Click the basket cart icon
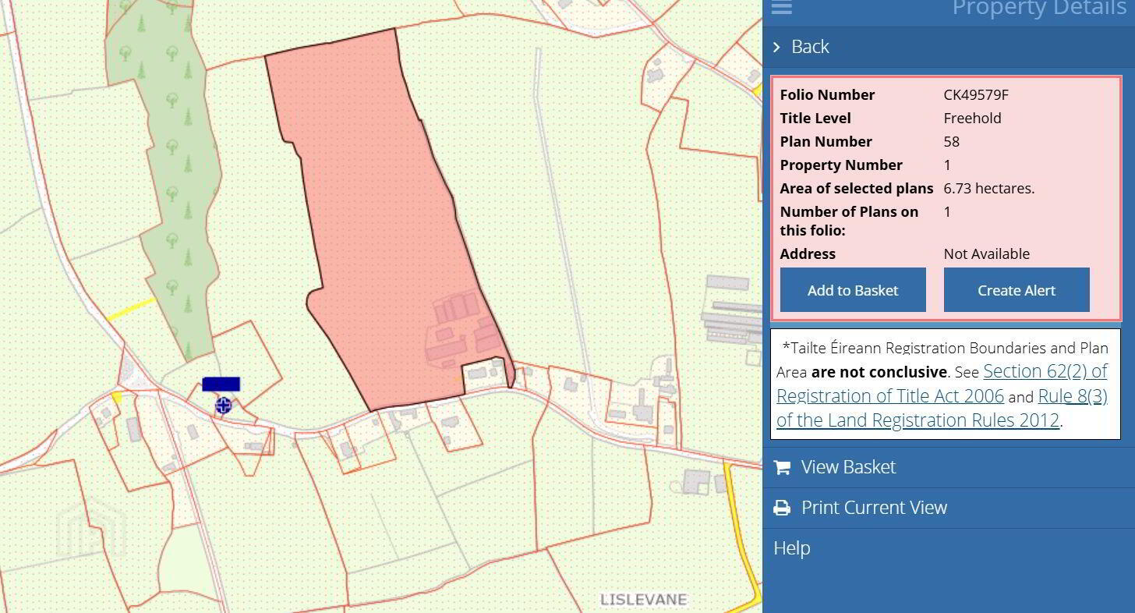 [782, 467]
